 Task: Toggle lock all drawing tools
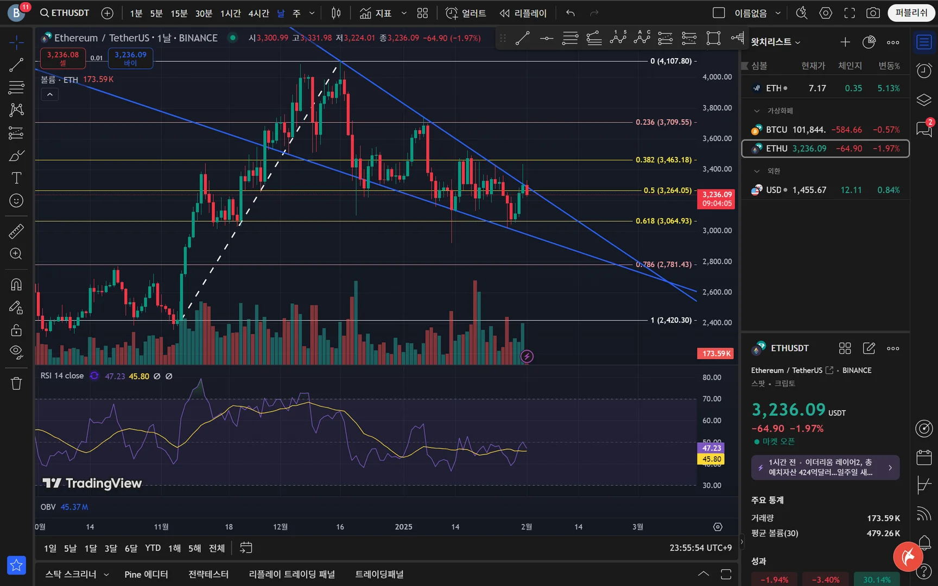click(16, 330)
